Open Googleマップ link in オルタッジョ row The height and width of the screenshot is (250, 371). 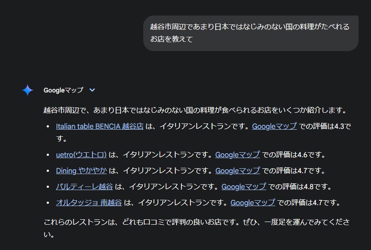point(253,202)
